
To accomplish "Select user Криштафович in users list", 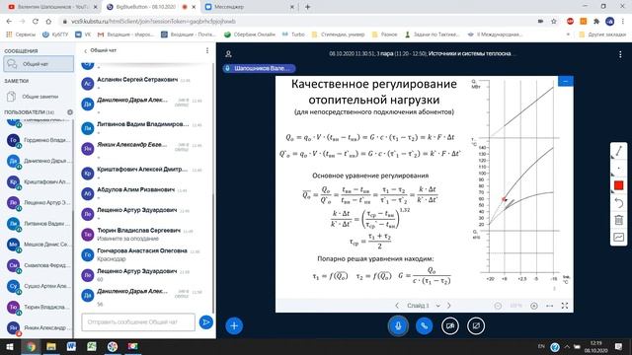I will point(39,181).
